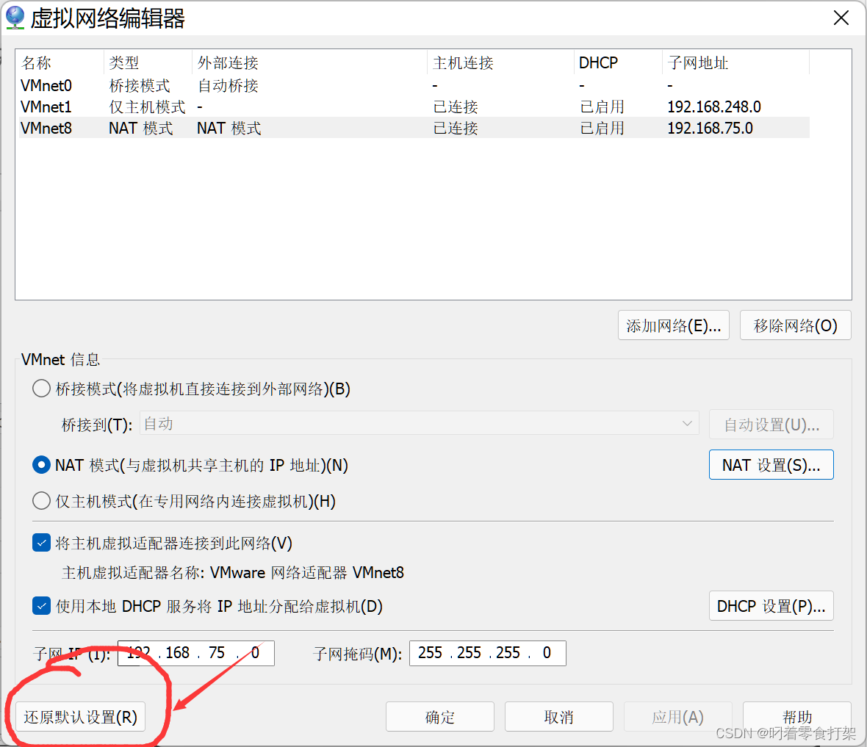Click subnet address 192.168.75.0 cell
This screenshot has height=747, width=867.
[710, 128]
